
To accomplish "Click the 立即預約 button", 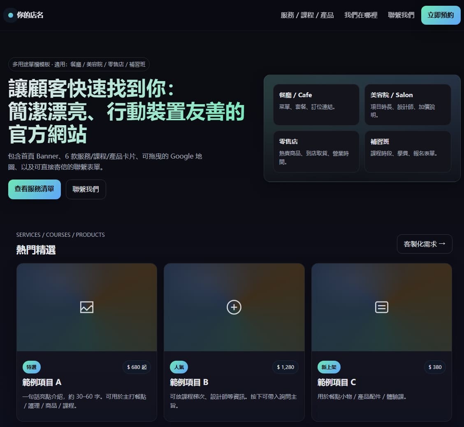I will point(441,15).
